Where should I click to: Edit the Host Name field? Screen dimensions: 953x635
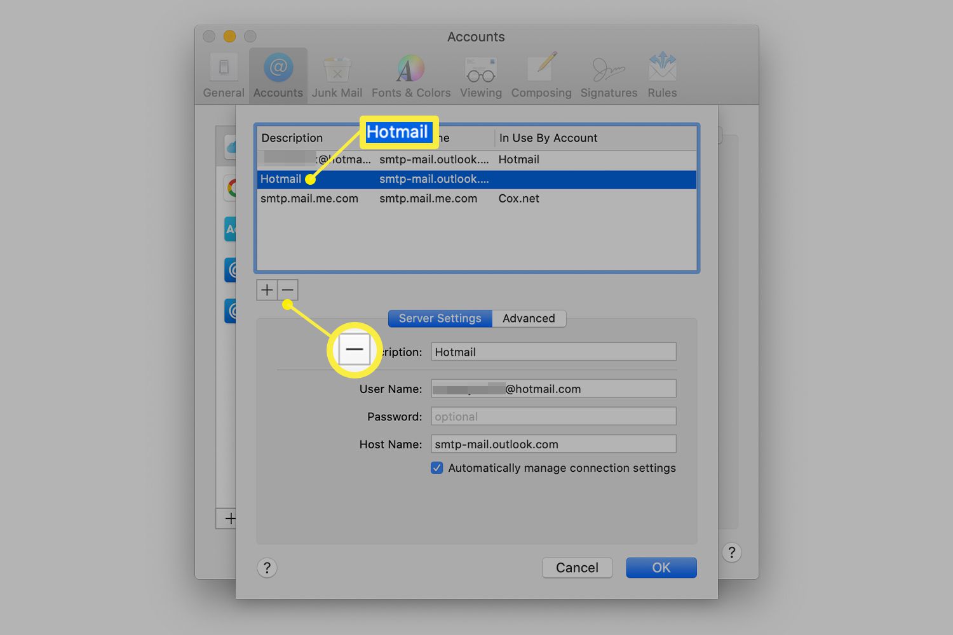click(553, 444)
